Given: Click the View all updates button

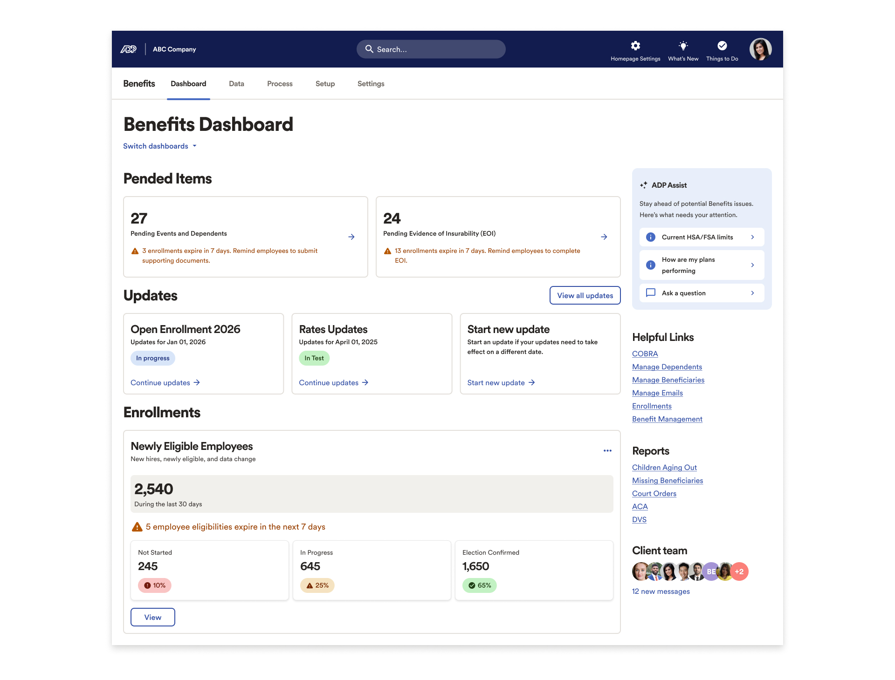Looking at the screenshot, I should pyautogui.click(x=585, y=295).
